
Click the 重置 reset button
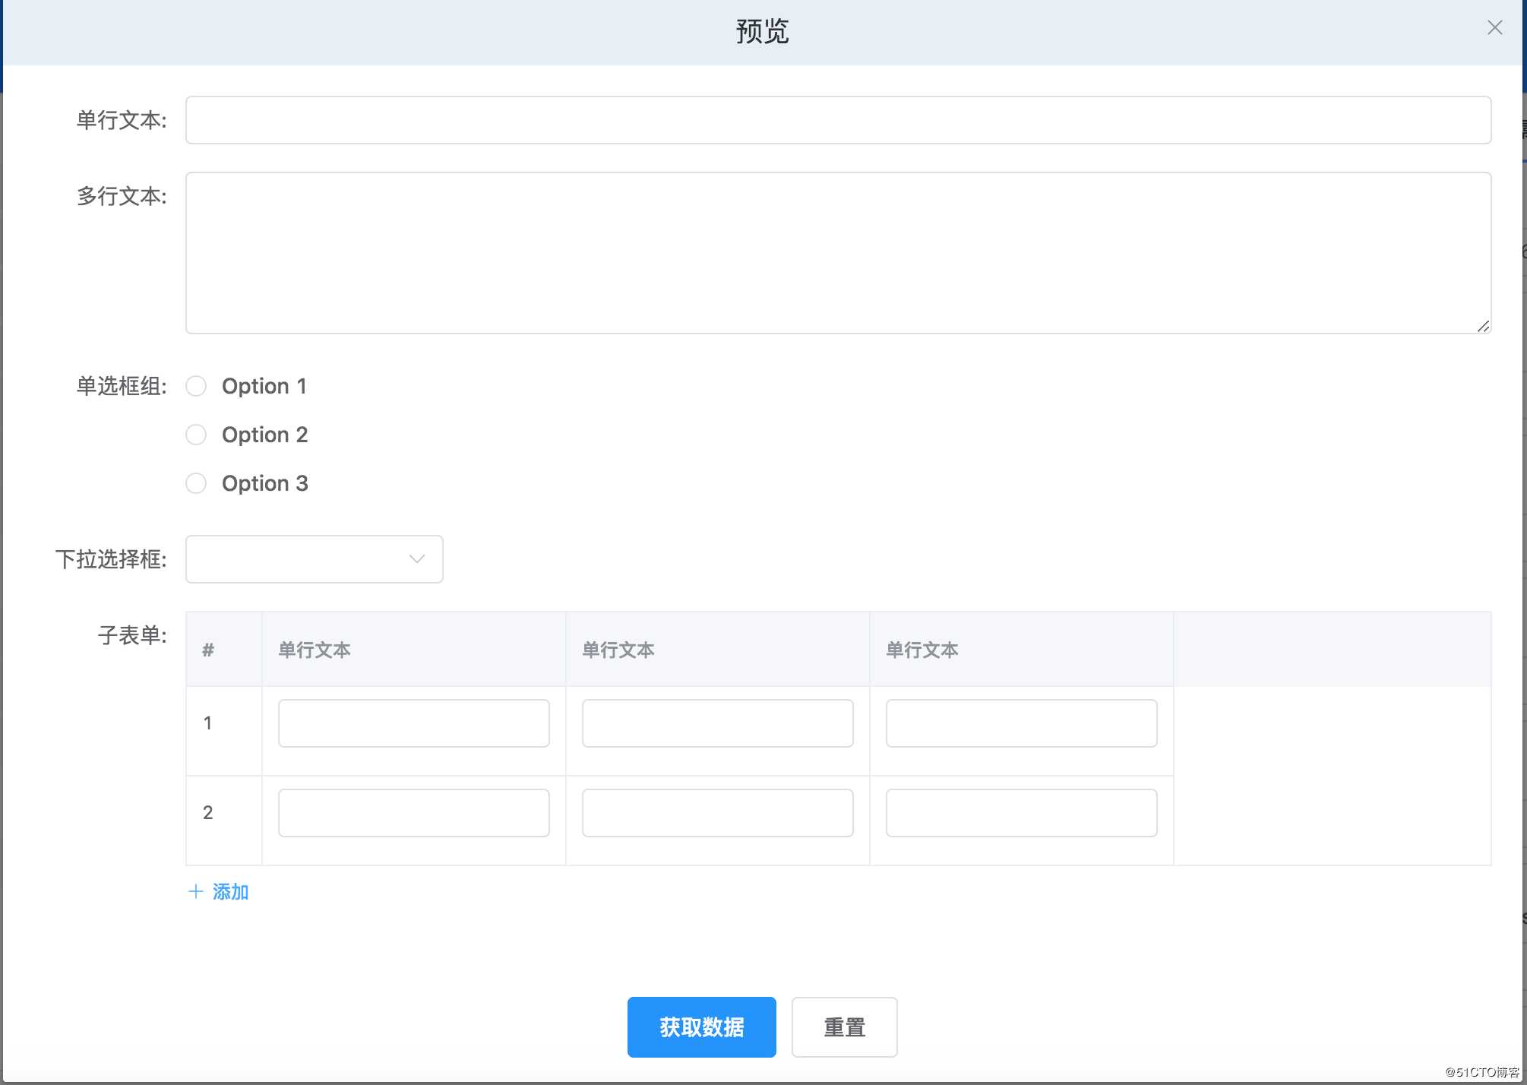[845, 1027]
